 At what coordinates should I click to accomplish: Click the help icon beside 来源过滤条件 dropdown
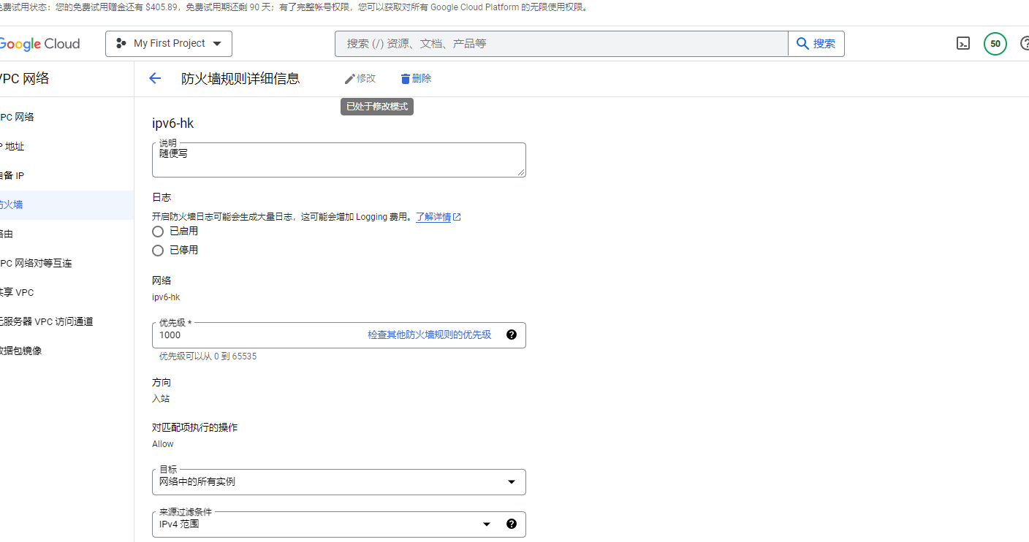tap(512, 524)
